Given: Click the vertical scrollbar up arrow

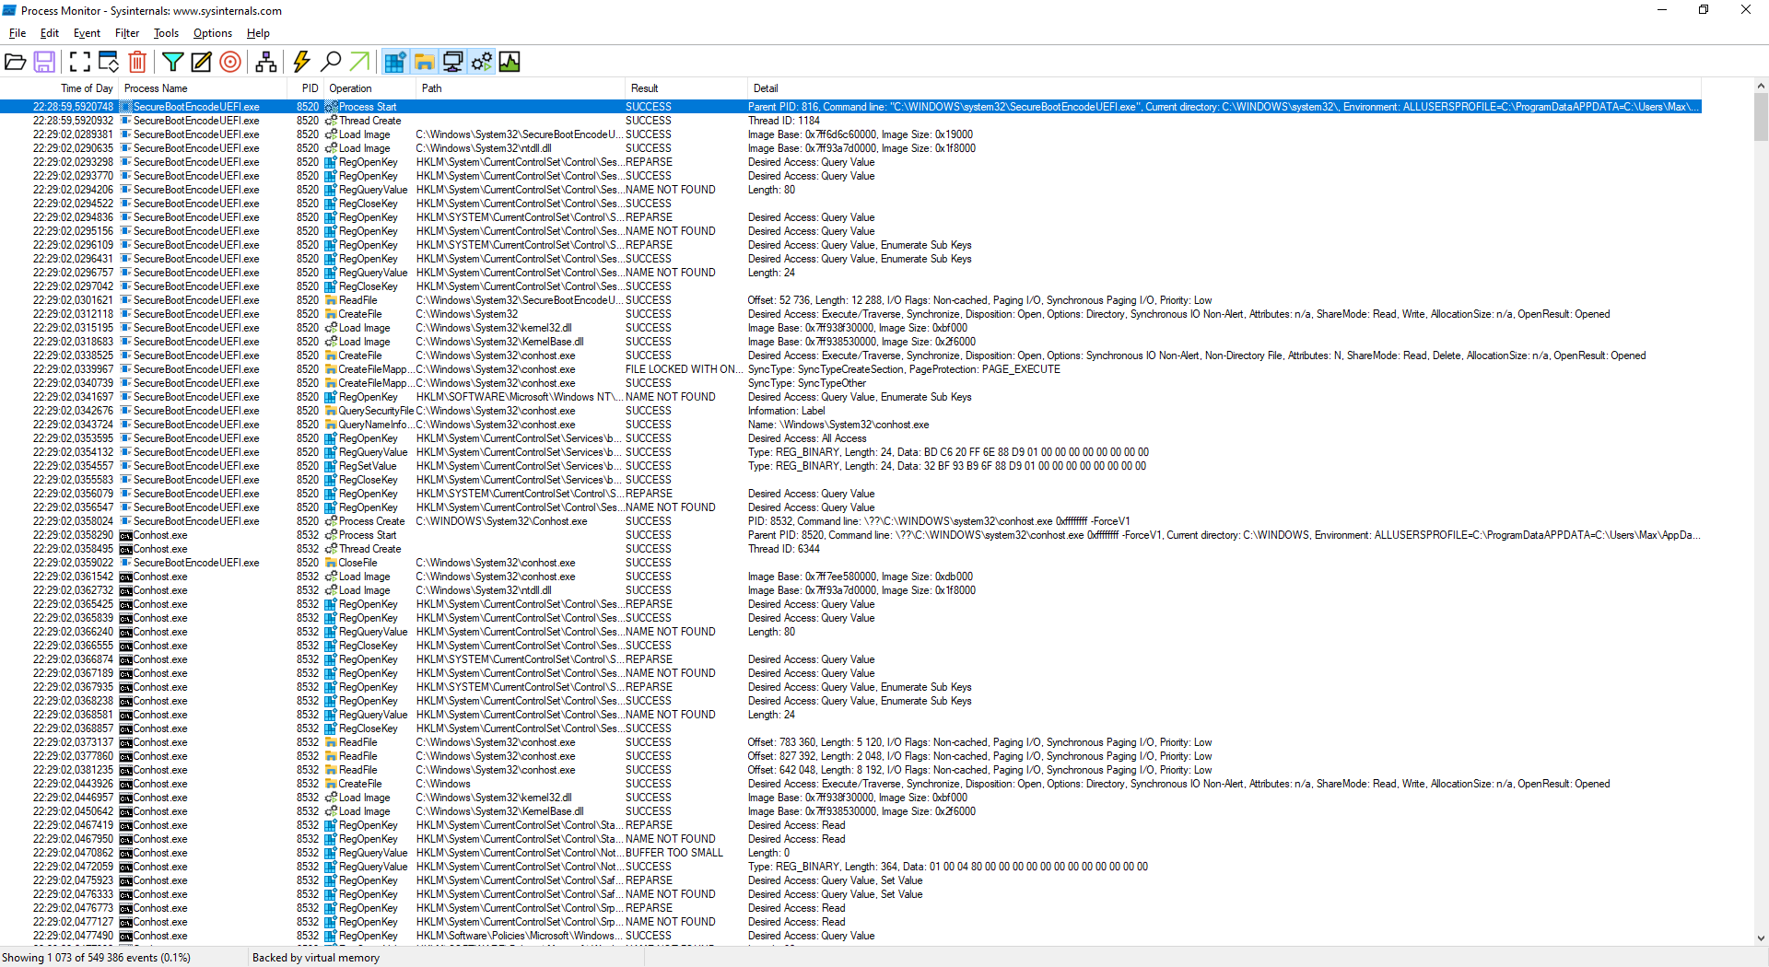Looking at the screenshot, I should [x=1761, y=87].
